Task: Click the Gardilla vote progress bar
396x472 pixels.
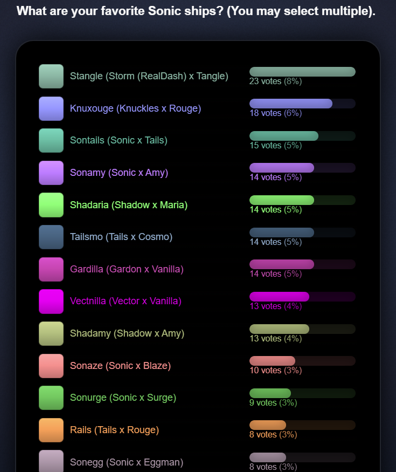Action: pos(302,264)
